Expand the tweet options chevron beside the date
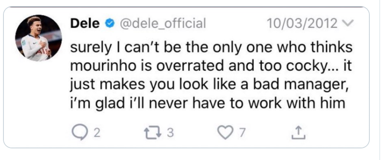Image resolution: width=381 pixels, height=160 pixels. click(x=348, y=24)
